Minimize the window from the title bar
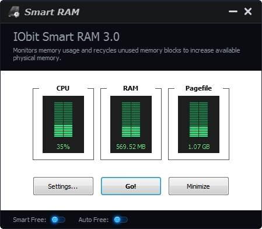This screenshot has width=262, height=229. pos(233,12)
